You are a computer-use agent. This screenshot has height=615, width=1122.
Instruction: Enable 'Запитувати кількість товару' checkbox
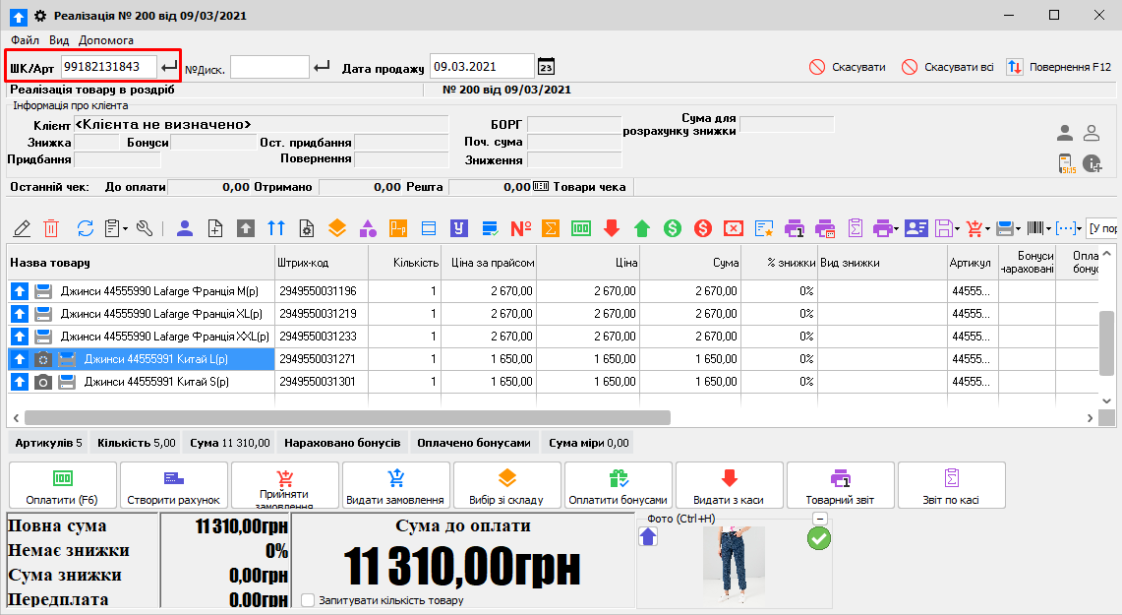point(309,600)
